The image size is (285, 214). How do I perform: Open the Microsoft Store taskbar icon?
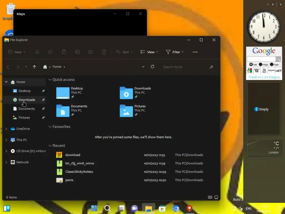162,208
